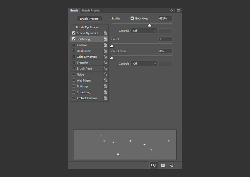This screenshot has height=177, width=250.
Task: Collapse the panel with the double-arrow icon
Action: (x=171, y=11)
